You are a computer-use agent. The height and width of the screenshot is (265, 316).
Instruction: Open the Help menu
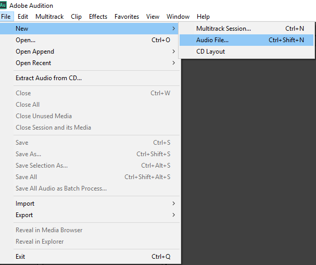203,17
